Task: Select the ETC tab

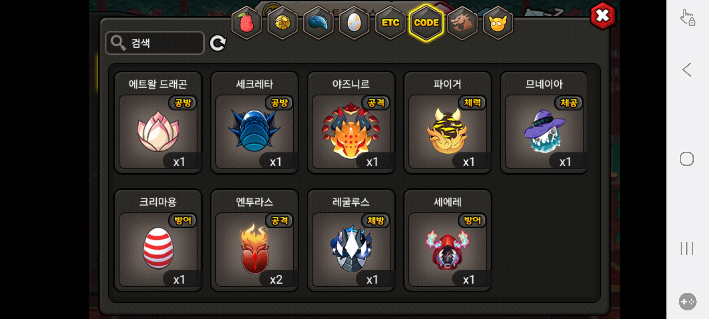Action: 391,23
